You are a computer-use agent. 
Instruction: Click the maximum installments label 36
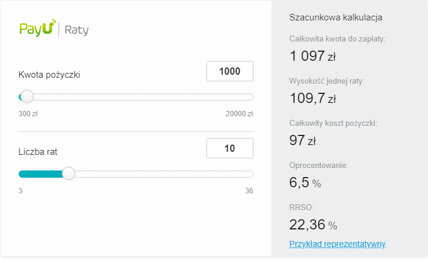249,191
